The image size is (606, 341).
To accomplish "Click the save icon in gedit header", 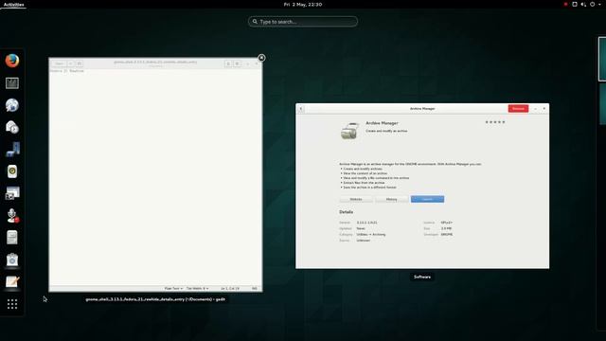I will [228, 63].
